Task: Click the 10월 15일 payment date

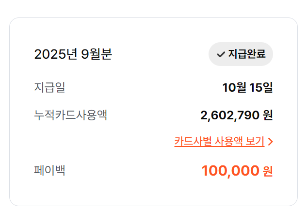Action: point(247,88)
